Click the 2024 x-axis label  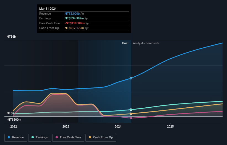118,126
